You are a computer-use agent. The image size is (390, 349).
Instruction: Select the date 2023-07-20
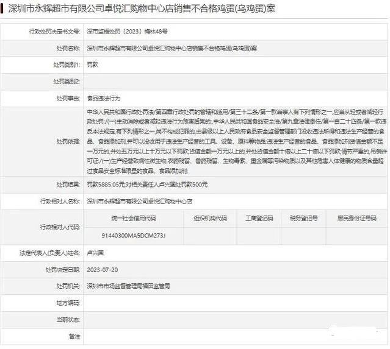(103, 270)
